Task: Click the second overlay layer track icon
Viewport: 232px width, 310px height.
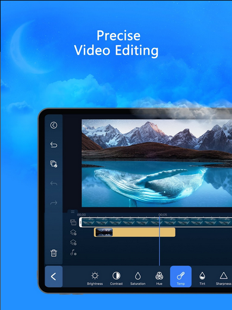Action: coord(73,242)
